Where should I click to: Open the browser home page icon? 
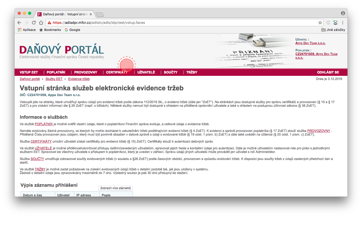[41, 23]
